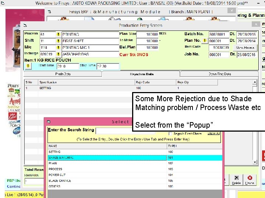Click Rejn Qty column header
Screen dimensions: 265x198
197,82
